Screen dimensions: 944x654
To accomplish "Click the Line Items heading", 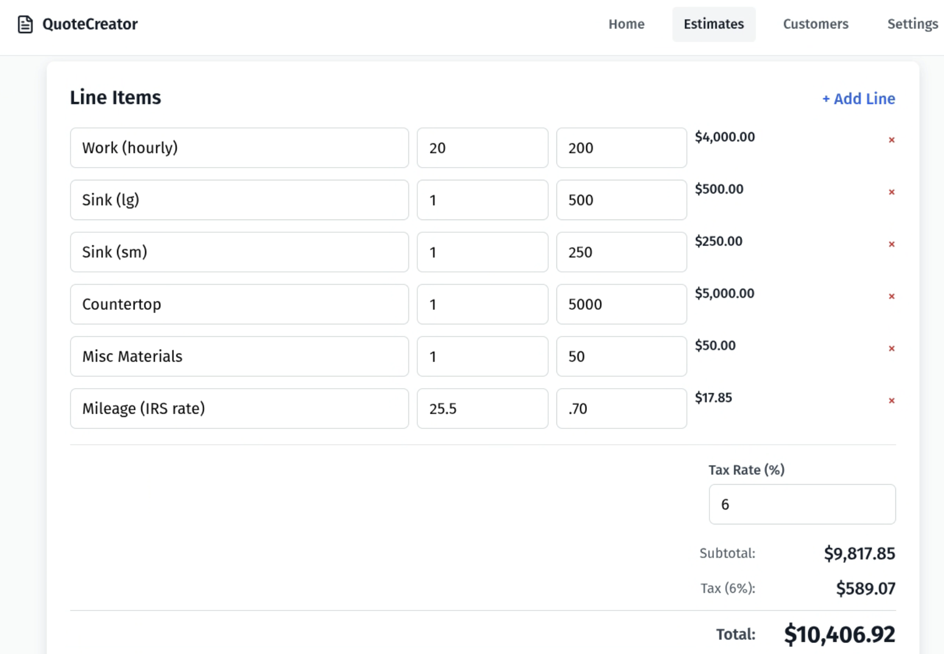I will pyautogui.click(x=115, y=97).
